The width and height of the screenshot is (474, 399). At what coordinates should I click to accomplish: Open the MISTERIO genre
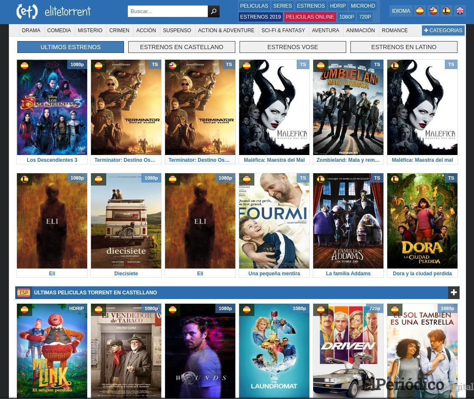(90, 30)
